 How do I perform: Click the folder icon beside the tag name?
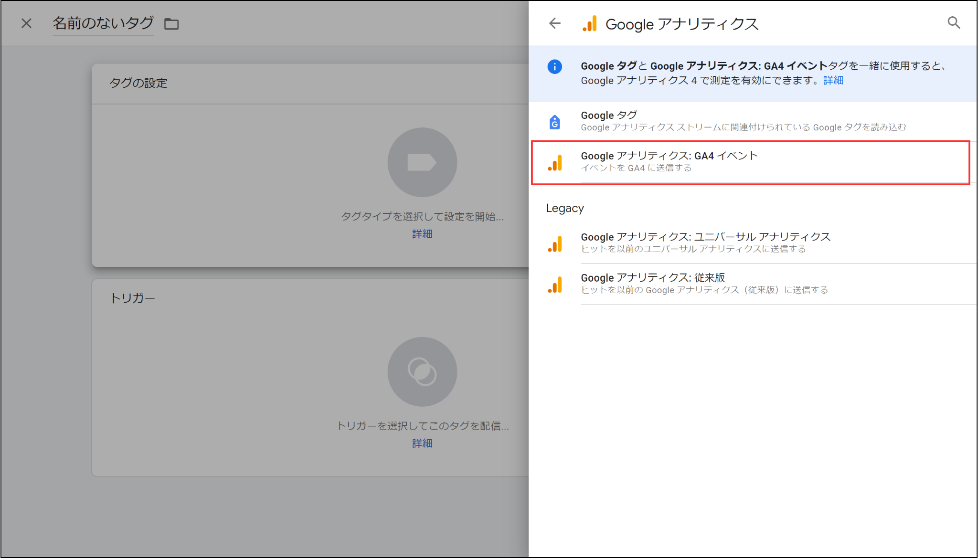click(171, 24)
